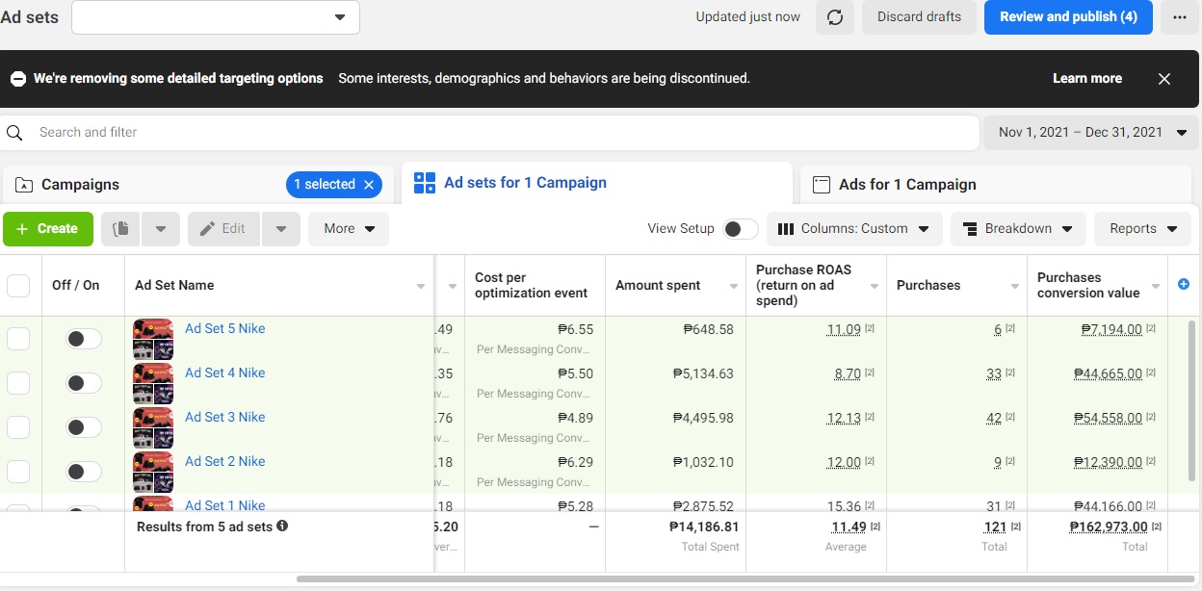Image resolution: width=1202 pixels, height=591 pixels.
Task: Open the three-dots more options menu
Action: (1179, 17)
